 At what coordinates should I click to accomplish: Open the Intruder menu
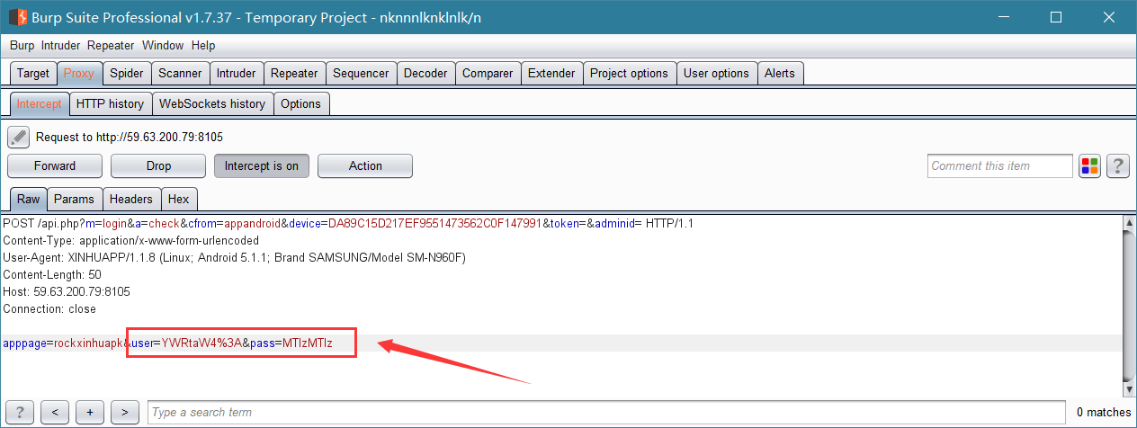click(60, 45)
